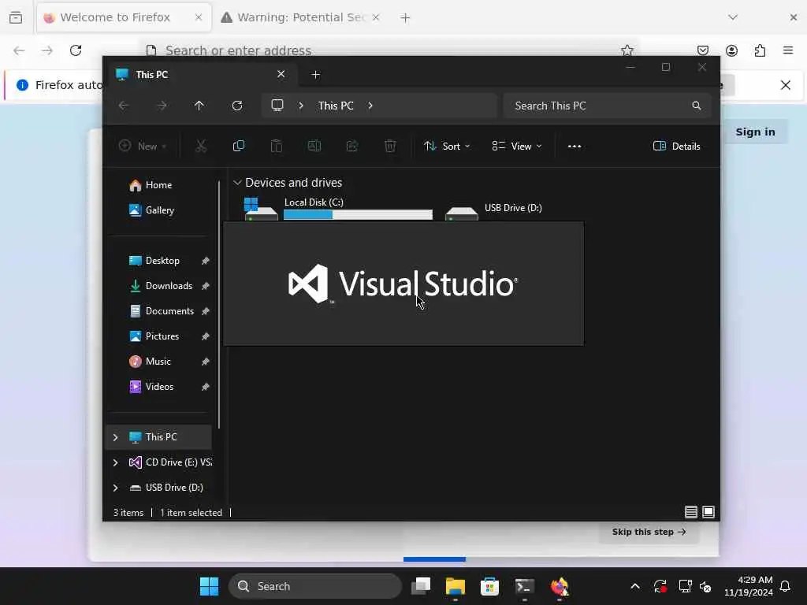The image size is (807, 605).
Task: Switch to large thumbnails view icon in status bar
Action: point(708,512)
